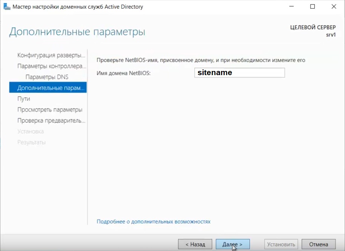Go to Параметры контроллера домена step
Screen dimensions: 345x251
pyautogui.click(x=52, y=66)
